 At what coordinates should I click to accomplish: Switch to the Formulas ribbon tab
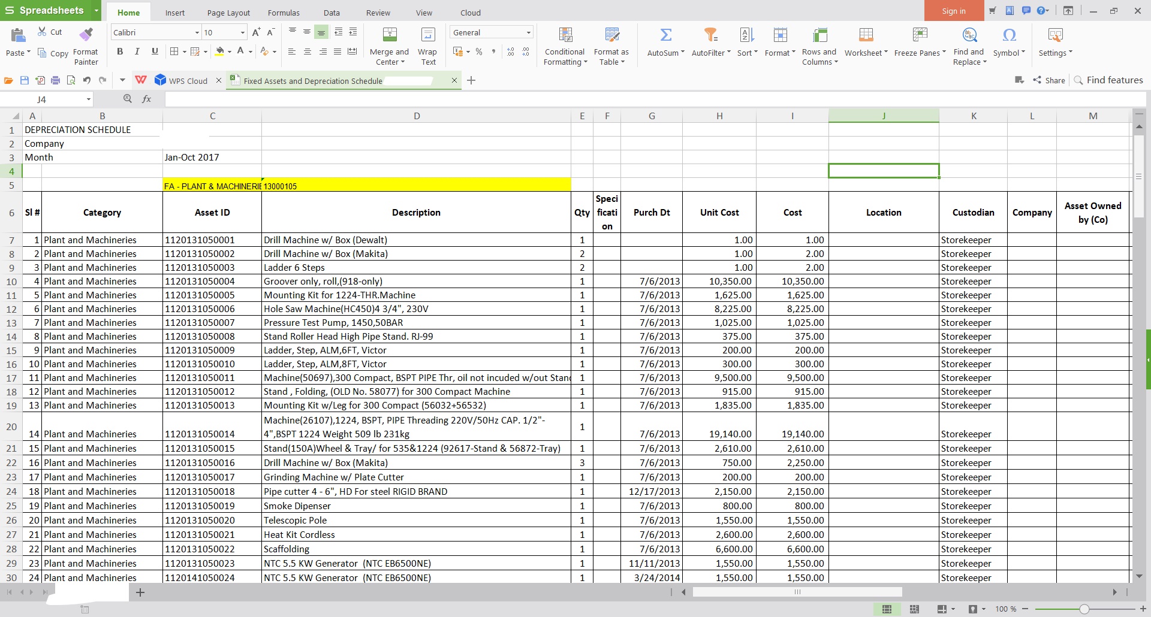pos(284,13)
